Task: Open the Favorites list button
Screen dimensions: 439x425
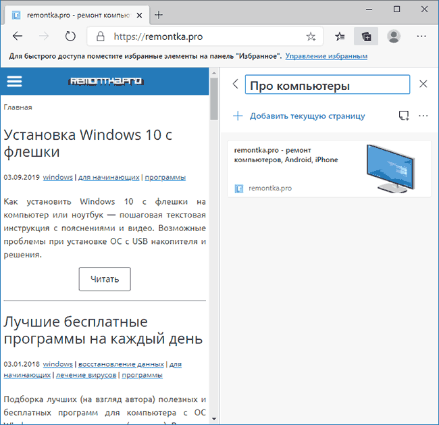Action: pos(340,36)
